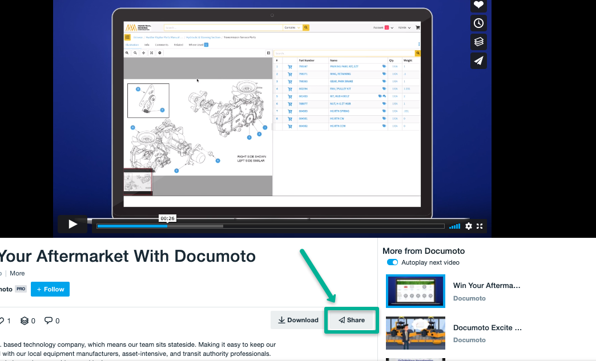Expand video details via More link

[x=17, y=273]
